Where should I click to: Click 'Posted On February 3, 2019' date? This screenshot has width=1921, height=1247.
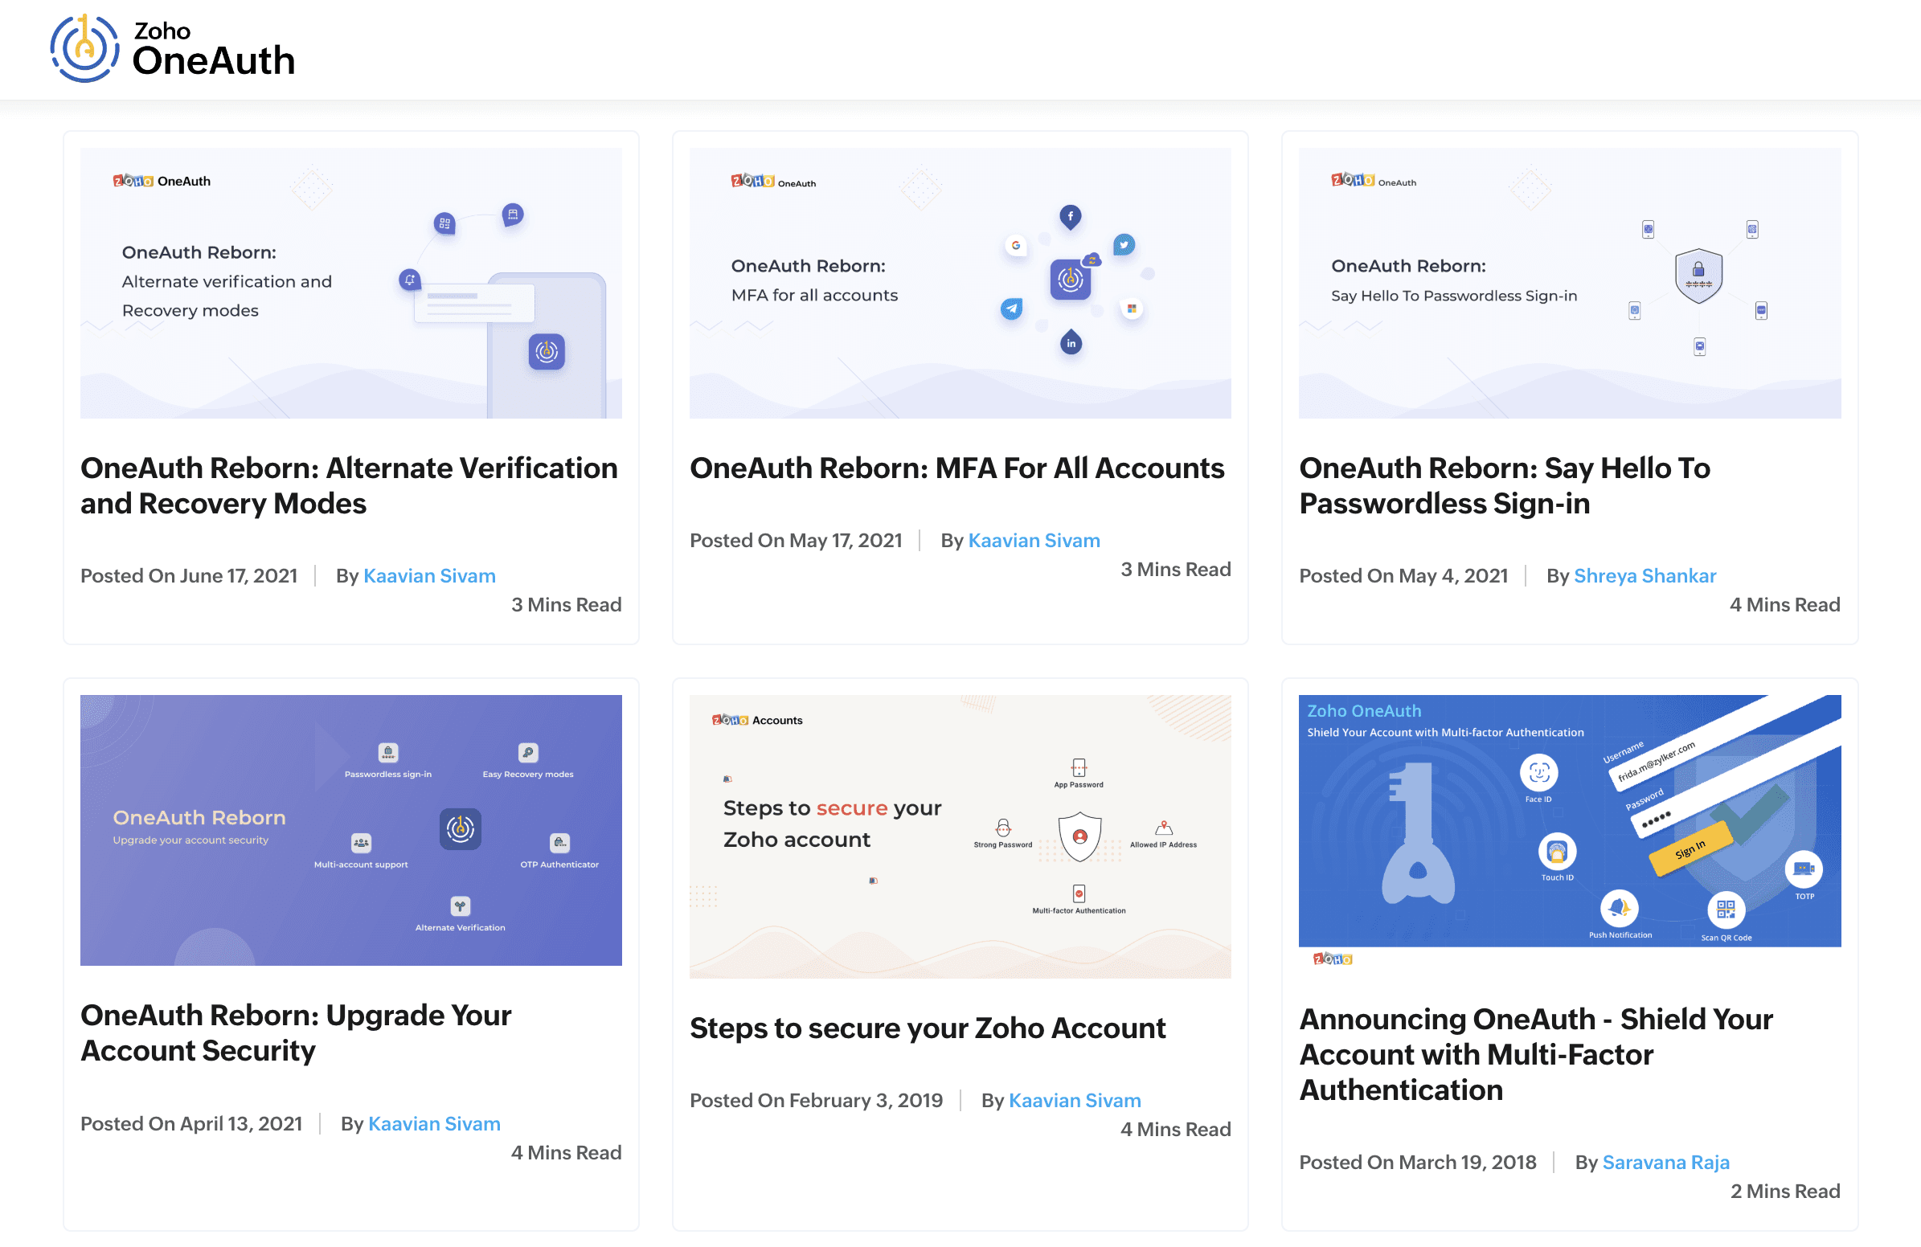[x=816, y=1100]
